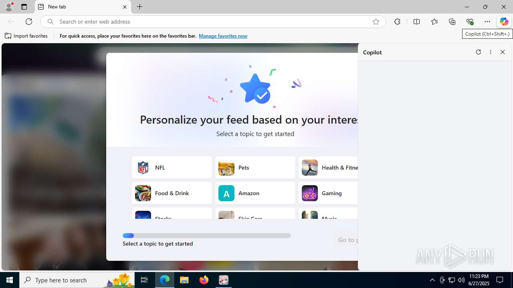This screenshot has height=288, width=513.
Task: Open the tab actions menu icon
Action: pos(24,7)
